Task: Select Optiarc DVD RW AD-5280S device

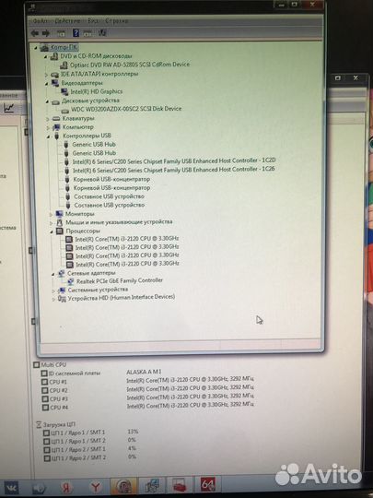Action: point(130,65)
